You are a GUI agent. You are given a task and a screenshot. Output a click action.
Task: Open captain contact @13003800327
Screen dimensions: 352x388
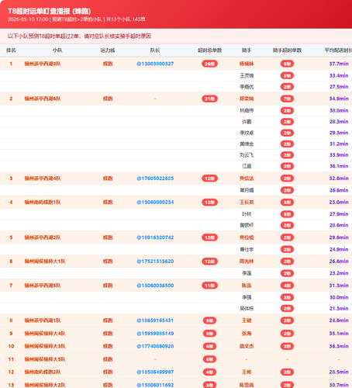point(155,64)
